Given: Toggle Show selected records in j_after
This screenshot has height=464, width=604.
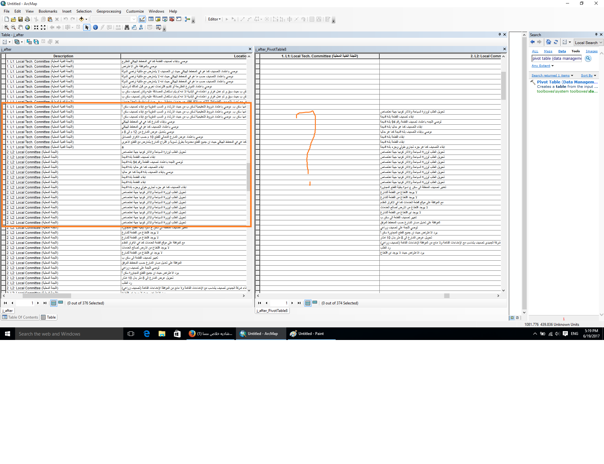Looking at the screenshot, I should click(x=61, y=303).
